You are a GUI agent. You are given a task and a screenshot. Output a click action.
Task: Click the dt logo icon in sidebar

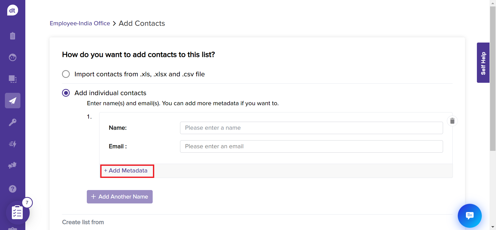pyautogui.click(x=12, y=10)
